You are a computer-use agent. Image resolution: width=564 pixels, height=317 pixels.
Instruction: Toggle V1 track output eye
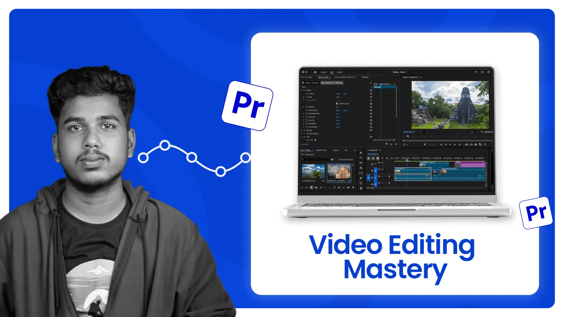[x=382, y=169]
